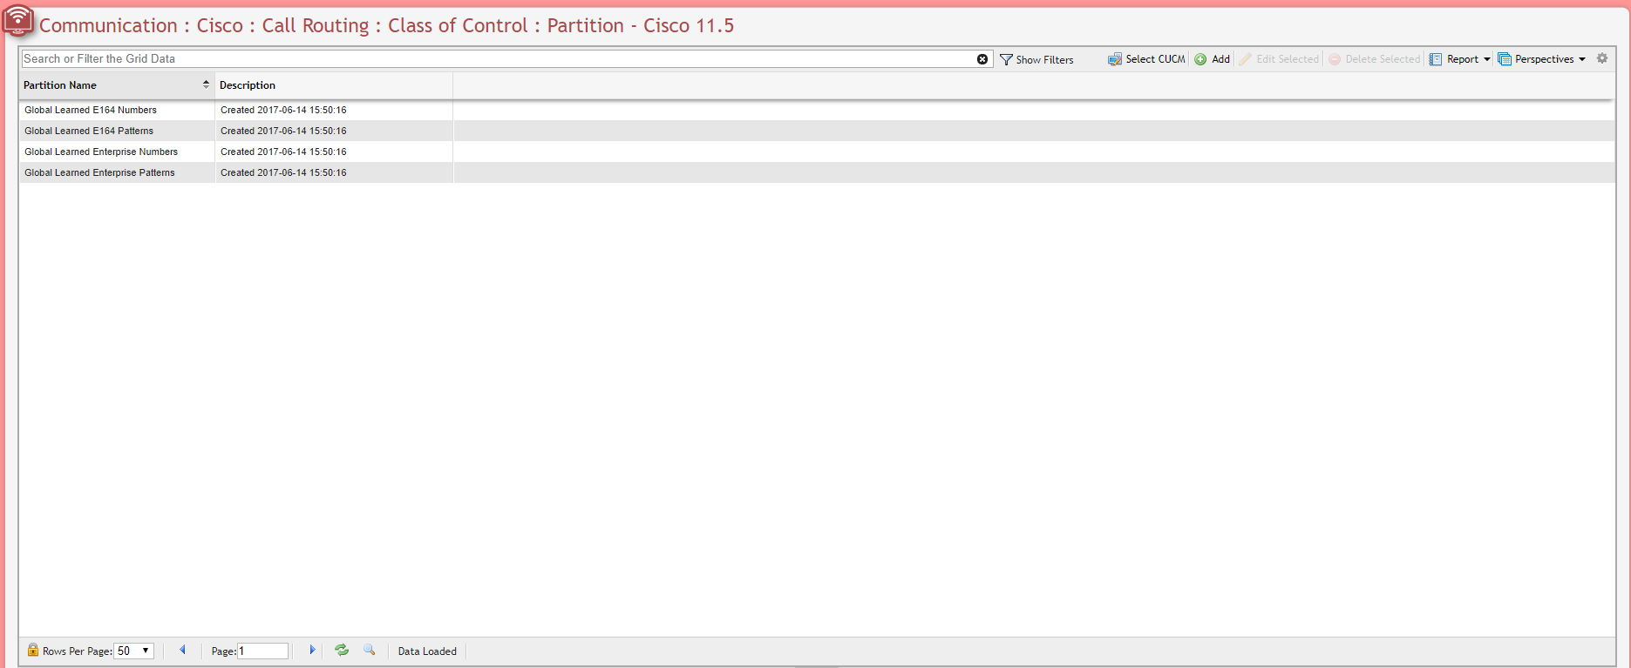Screen dimensions: 1631x668
Task: Refresh grid data with the green arrows icon
Action: click(x=342, y=650)
